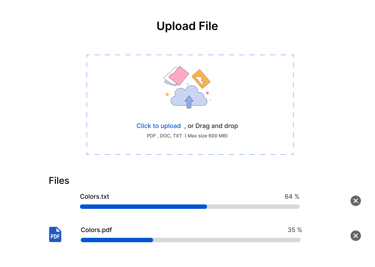Viewport: 375px width, 267px height.
Task: Click the Max size 600 MB hint text
Action: click(x=207, y=136)
